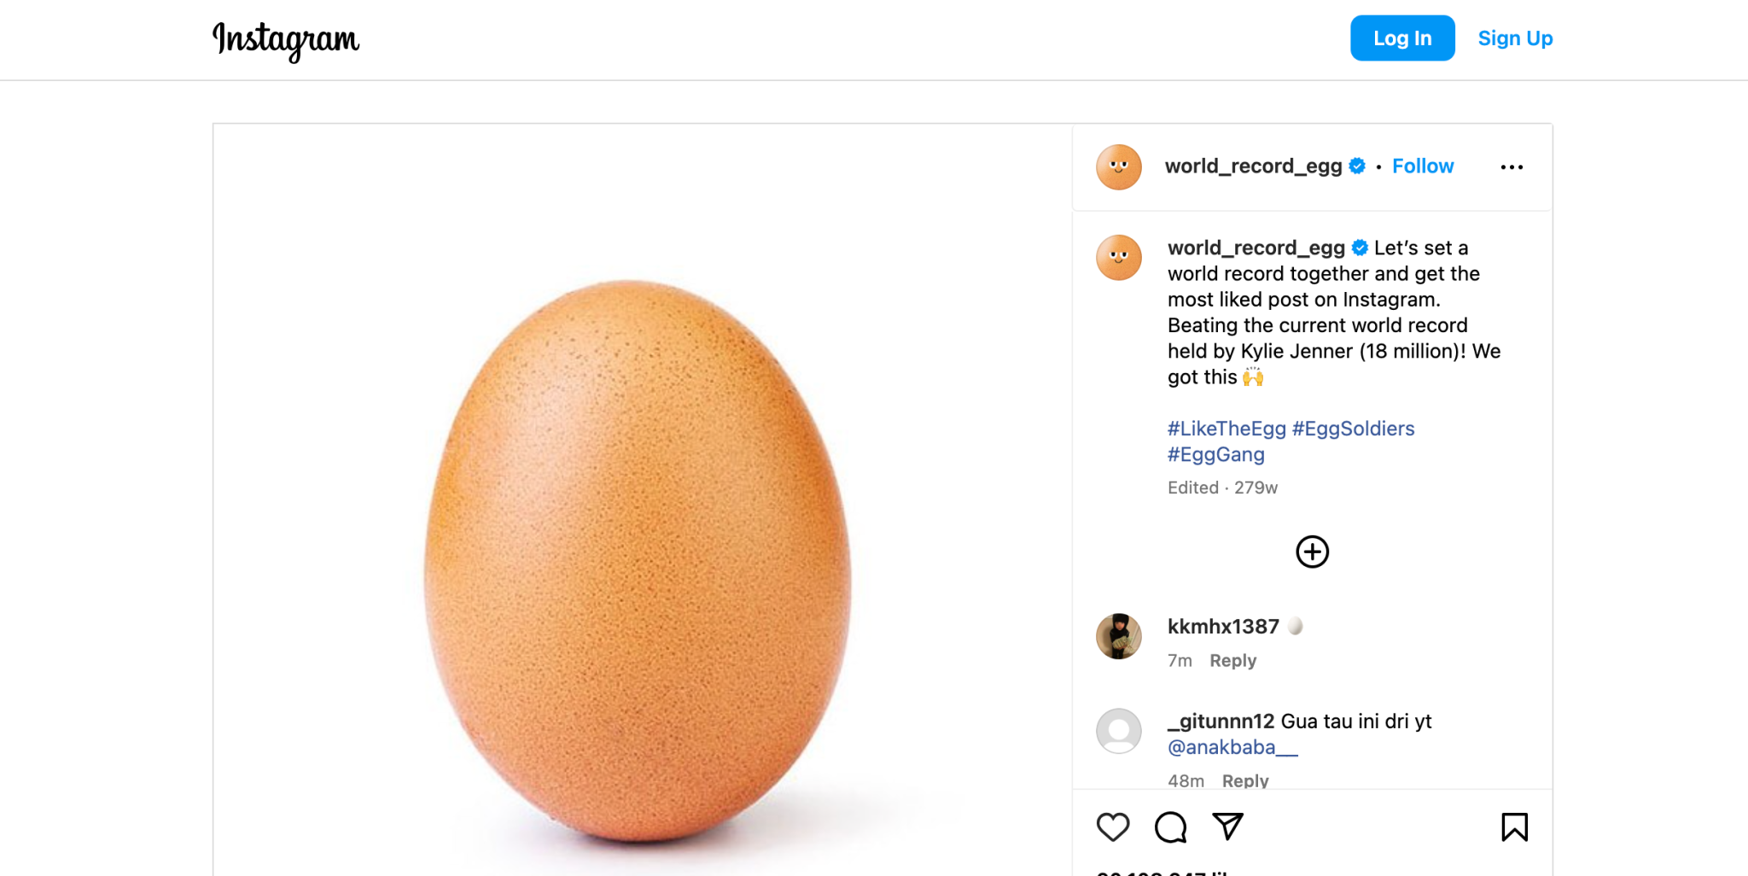Open the #EggGang hashtag
Viewport: 1748px width, 876px height.
click(x=1215, y=454)
